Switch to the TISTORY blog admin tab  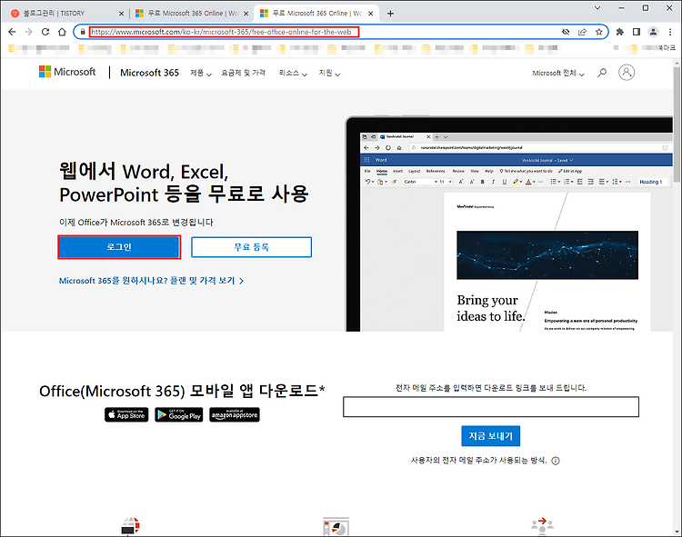[65, 14]
